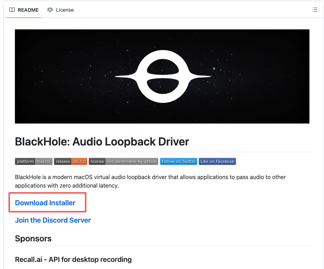324x269 pixels.
Task: Click the Recall.ai API for desktop recording heading
Action: coord(73,259)
